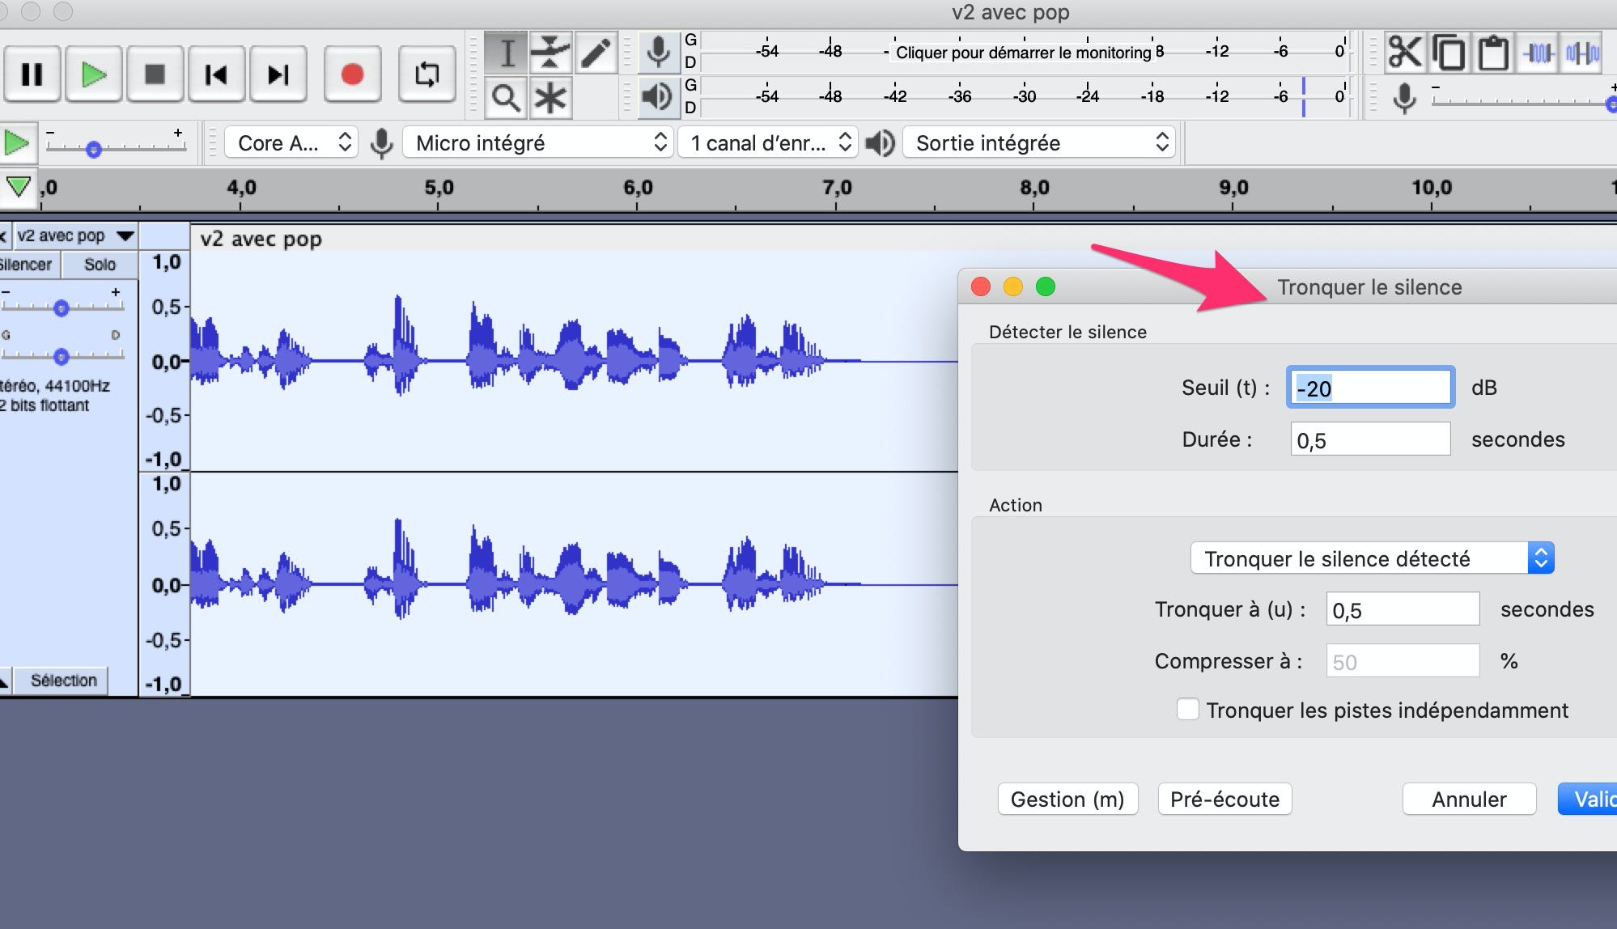Click the Paste clipboard icon

click(1493, 53)
